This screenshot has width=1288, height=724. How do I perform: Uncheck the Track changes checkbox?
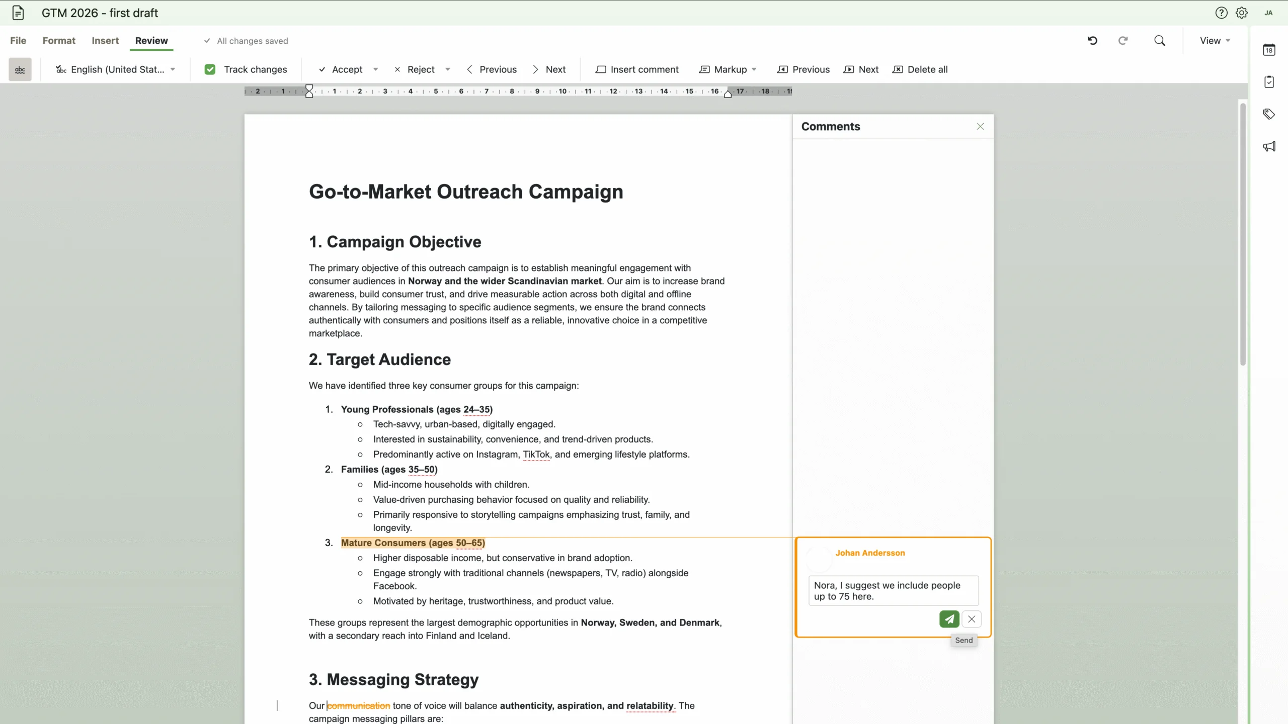click(210, 69)
